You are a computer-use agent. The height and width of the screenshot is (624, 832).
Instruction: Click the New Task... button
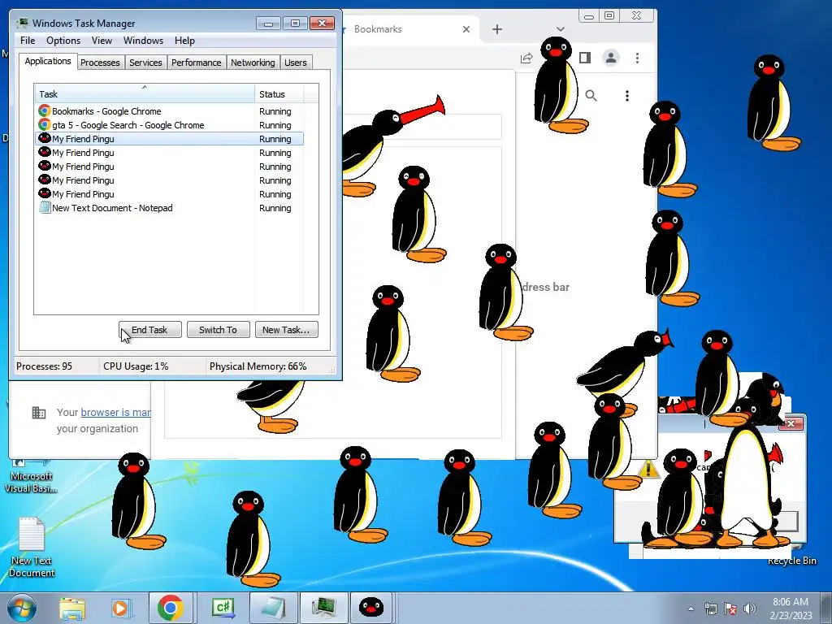coord(286,330)
